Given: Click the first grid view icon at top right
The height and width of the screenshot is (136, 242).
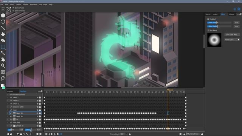Looking at the screenshot, I should coord(235,9).
